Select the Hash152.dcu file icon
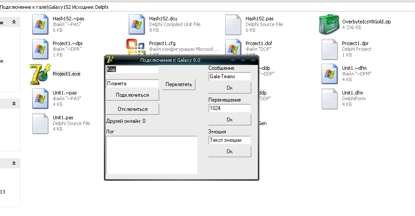This screenshot has width=415, height=216. point(137,24)
